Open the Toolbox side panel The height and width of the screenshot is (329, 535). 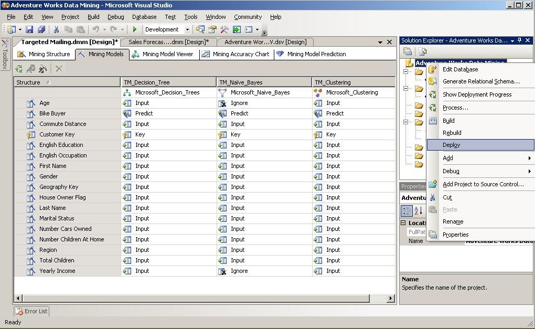pyautogui.click(x=5, y=55)
